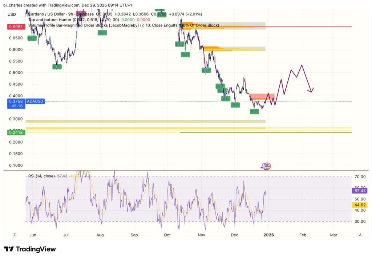This screenshot has height=259, width=372.
Task: Click the yellow 44.62 RSI moving average badge
Action: (359, 205)
